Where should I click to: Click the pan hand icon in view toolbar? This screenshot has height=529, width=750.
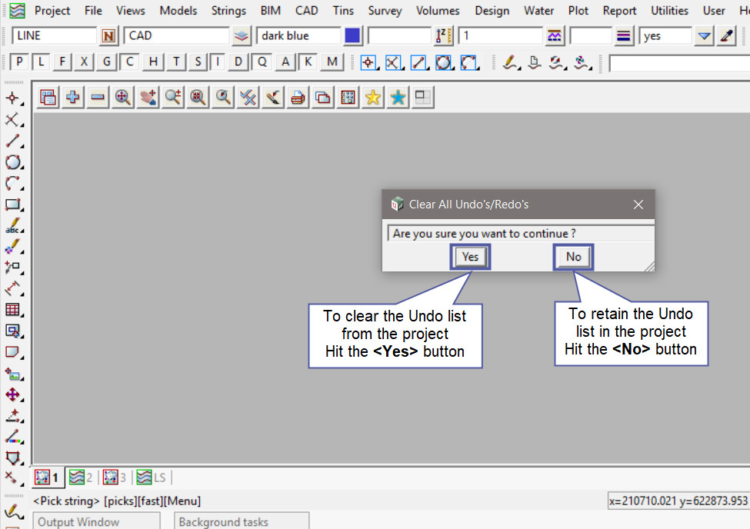pos(148,97)
